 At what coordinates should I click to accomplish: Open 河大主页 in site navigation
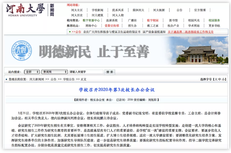[77, 10]
